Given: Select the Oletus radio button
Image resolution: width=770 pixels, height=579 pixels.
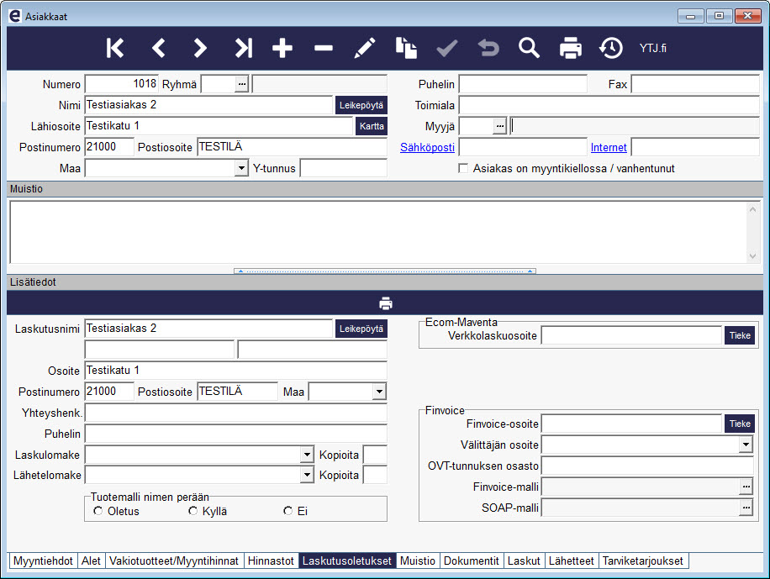Looking at the screenshot, I should click(x=98, y=511).
